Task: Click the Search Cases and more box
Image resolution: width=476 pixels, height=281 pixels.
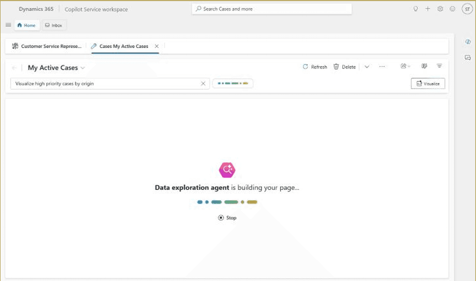Action: coord(272,9)
